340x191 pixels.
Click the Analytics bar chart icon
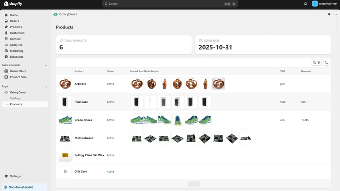[6, 45]
